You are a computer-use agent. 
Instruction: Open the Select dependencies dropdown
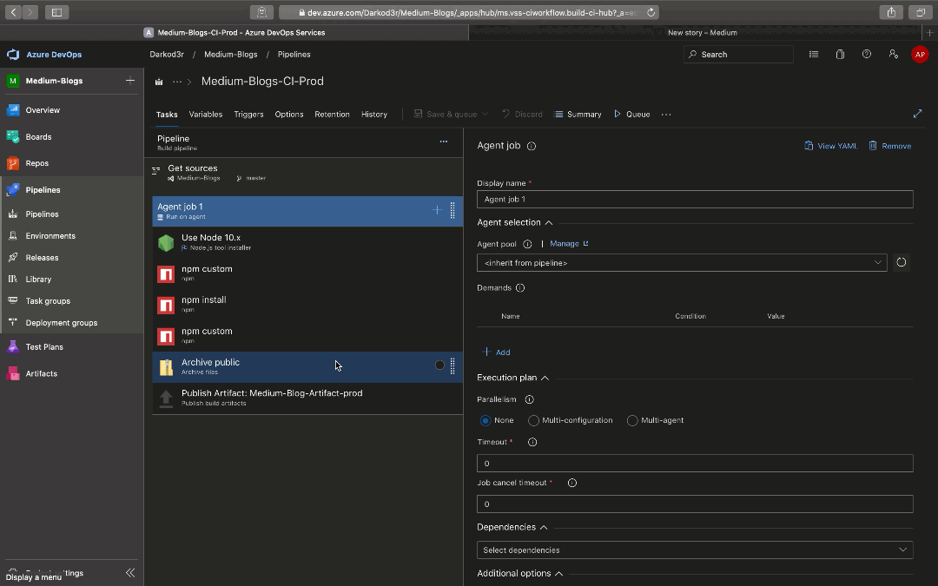[695, 550]
